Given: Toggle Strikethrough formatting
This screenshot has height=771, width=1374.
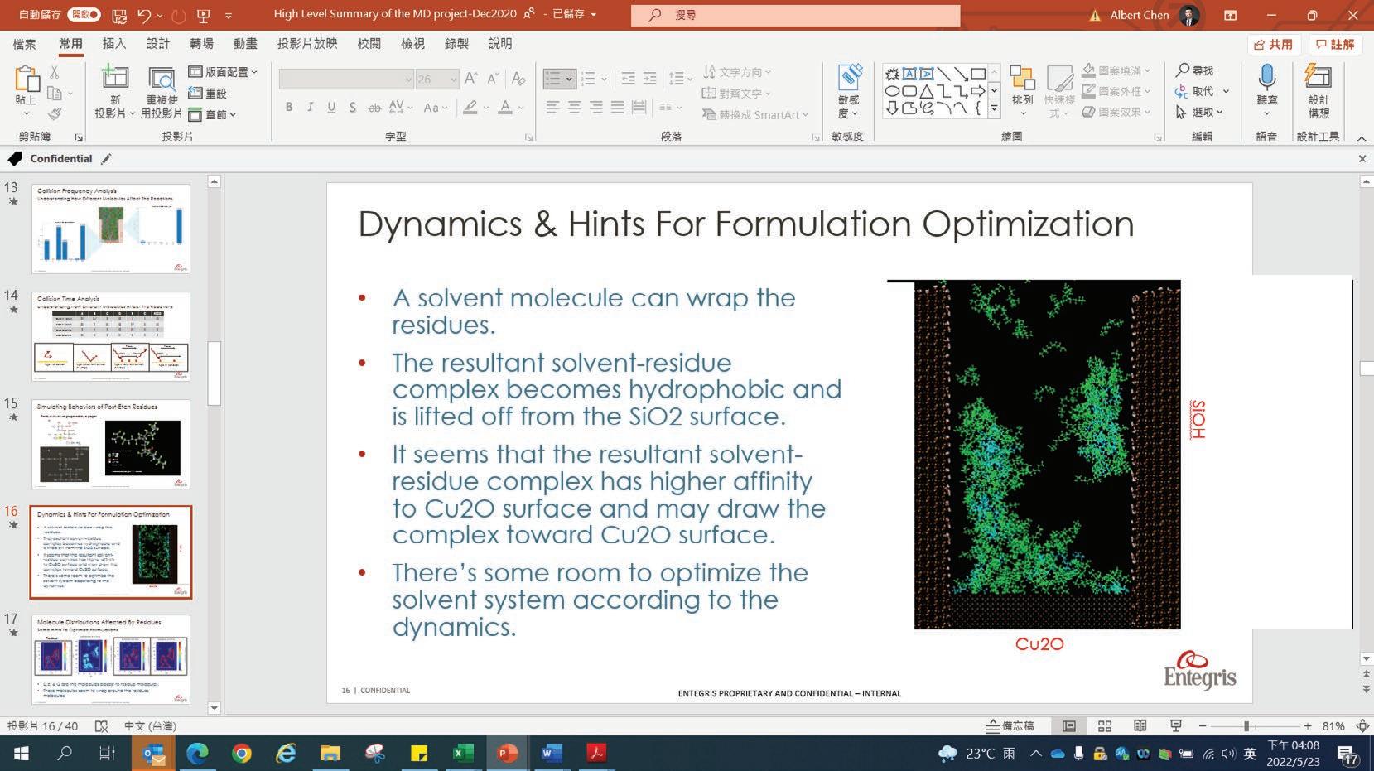Looking at the screenshot, I should click(374, 107).
